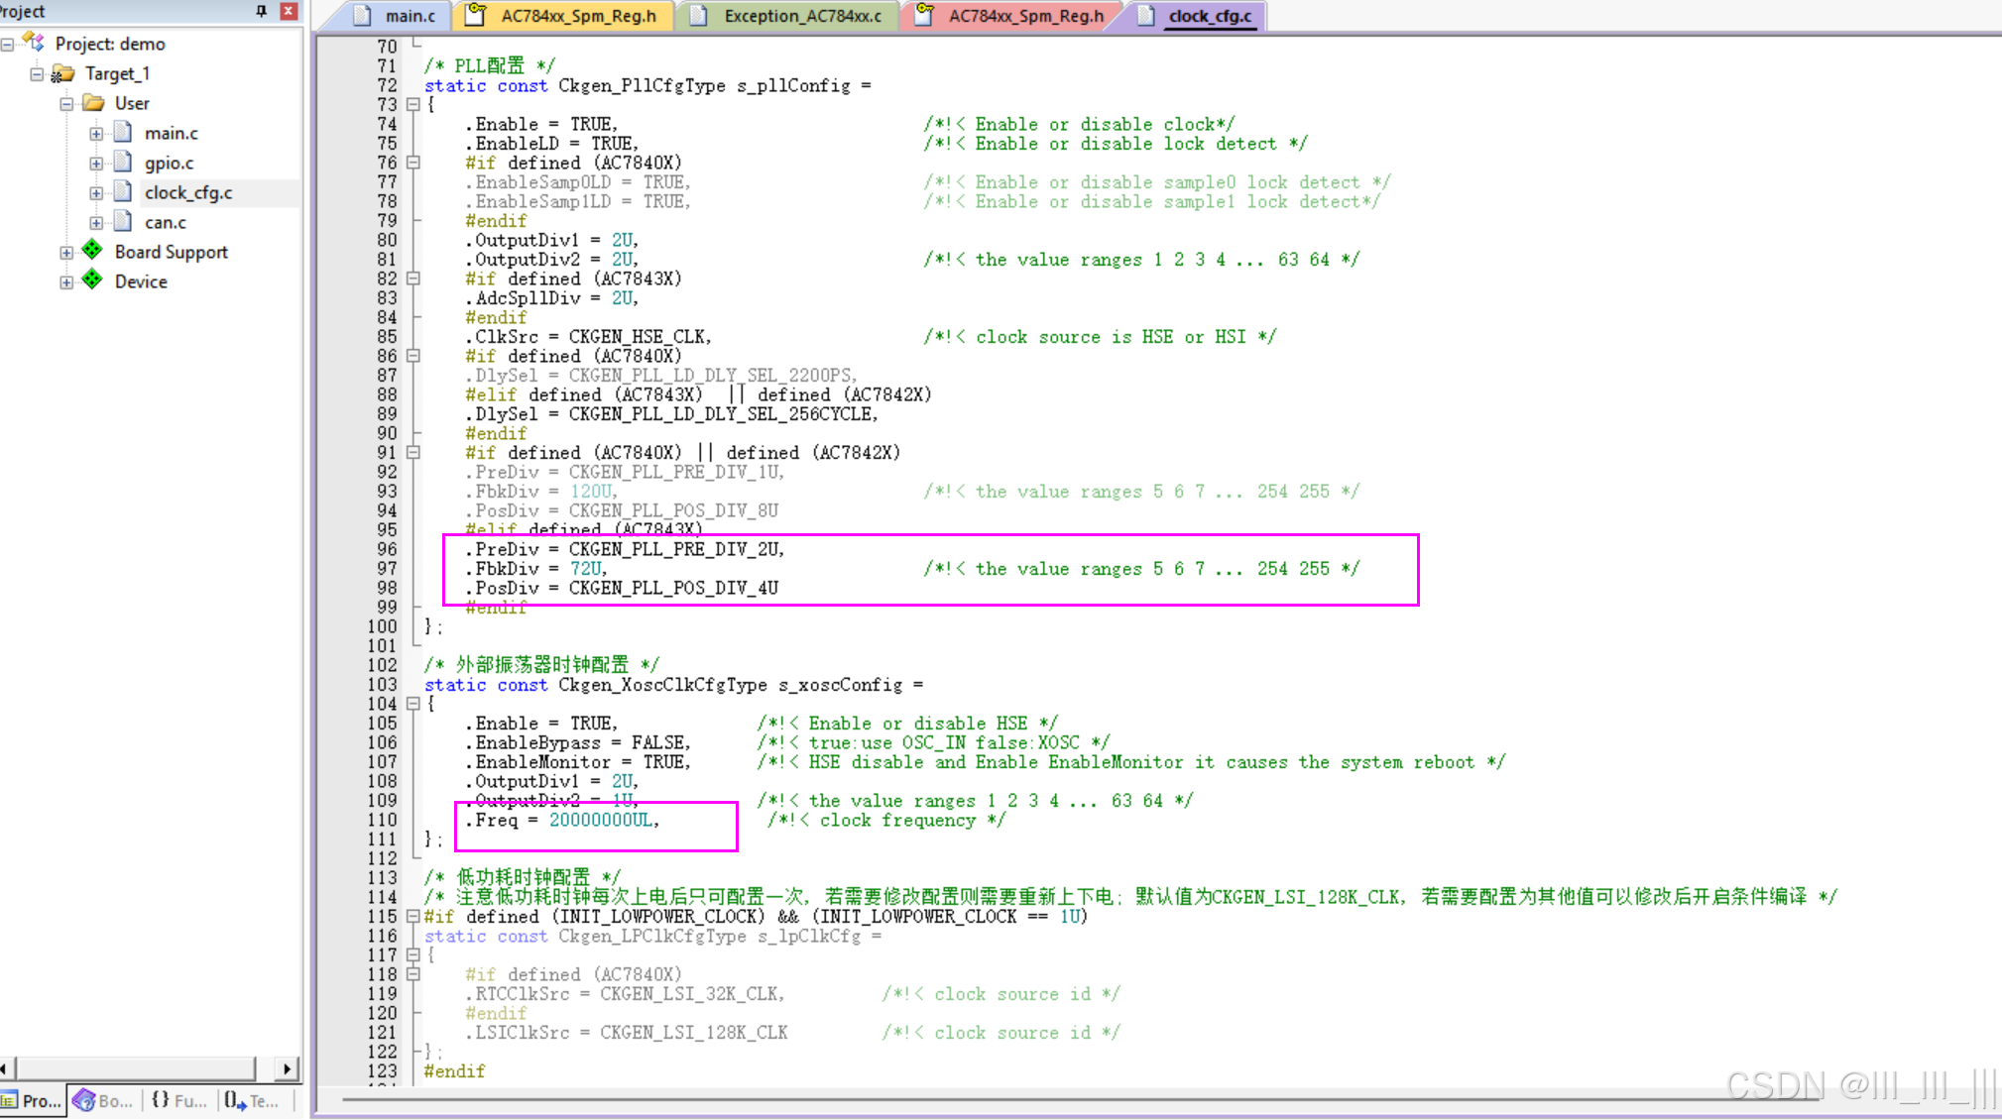Click the User folder icon
2002x1120 pixels.
coord(94,103)
